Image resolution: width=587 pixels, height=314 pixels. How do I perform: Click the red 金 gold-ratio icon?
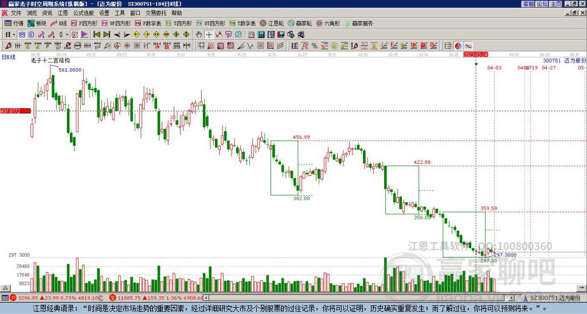[x=374, y=46]
